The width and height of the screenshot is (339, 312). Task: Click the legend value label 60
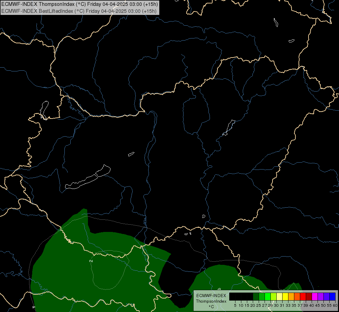point(335,305)
